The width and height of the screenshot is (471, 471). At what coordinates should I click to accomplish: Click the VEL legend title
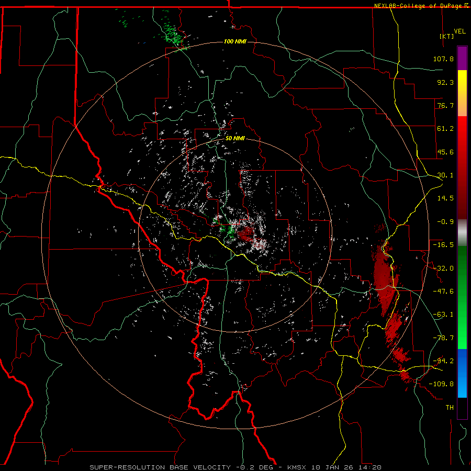click(459, 31)
